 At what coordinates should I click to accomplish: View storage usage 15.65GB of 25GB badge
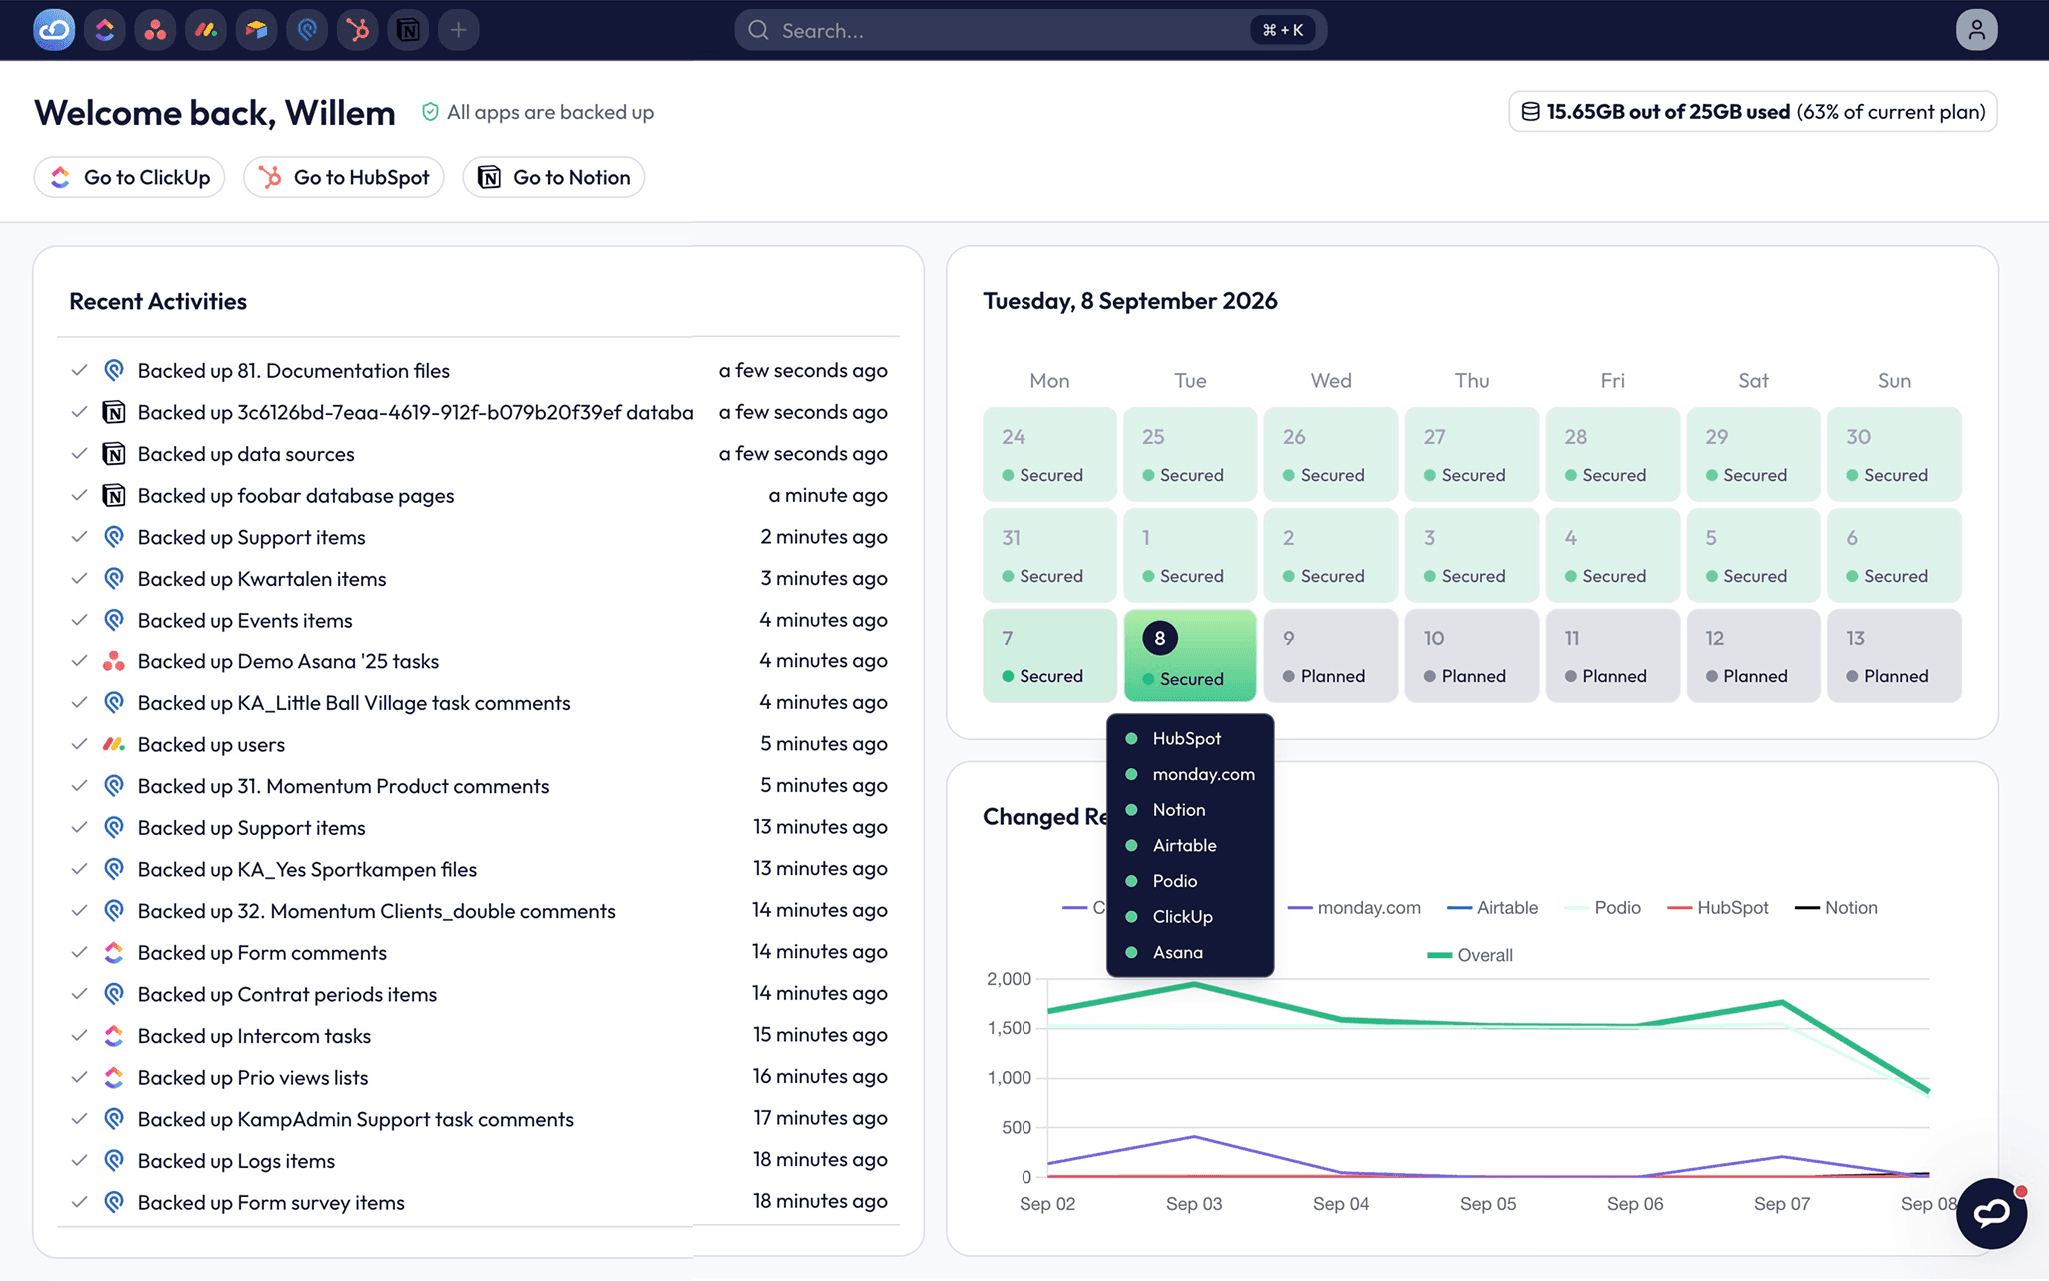pyautogui.click(x=1753, y=112)
